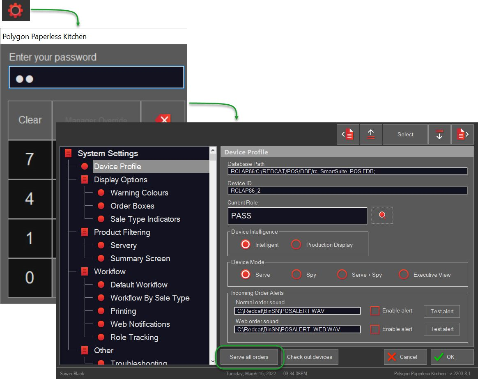The image size is (478, 379).
Task: Click the folder icon beside Product Filtering
Action: 85,232
